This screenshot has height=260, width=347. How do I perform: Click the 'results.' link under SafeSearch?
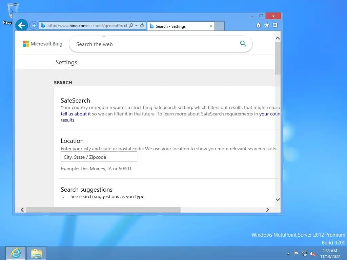[68, 120]
